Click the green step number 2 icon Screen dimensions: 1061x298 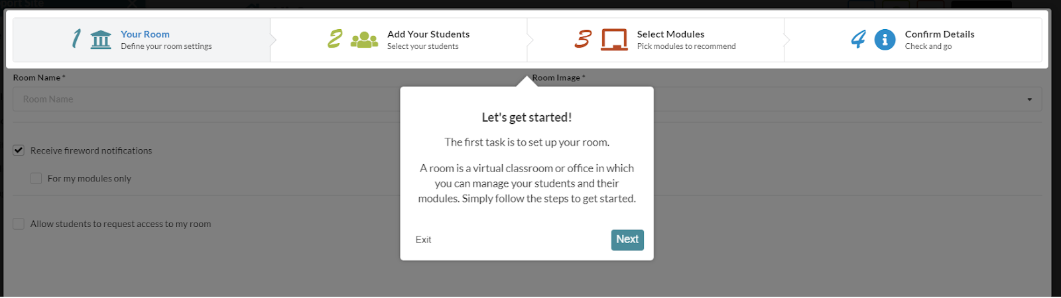(x=335, y=39)
